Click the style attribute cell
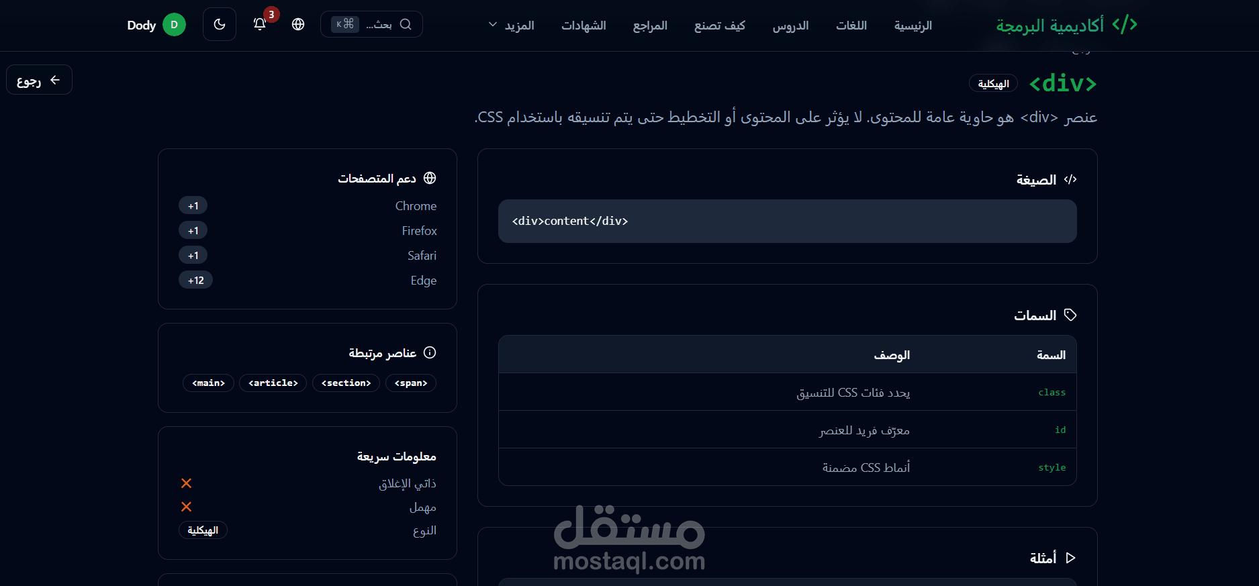Image resolution: width=1259 pixels, height=586 pixels. pyautogui.click(x=1052, y=467)
